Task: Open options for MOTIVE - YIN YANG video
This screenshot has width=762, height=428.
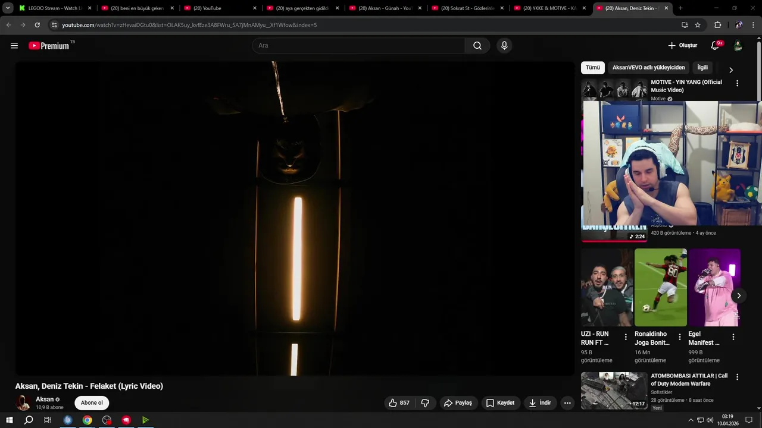Action: (x=737, y=84)
